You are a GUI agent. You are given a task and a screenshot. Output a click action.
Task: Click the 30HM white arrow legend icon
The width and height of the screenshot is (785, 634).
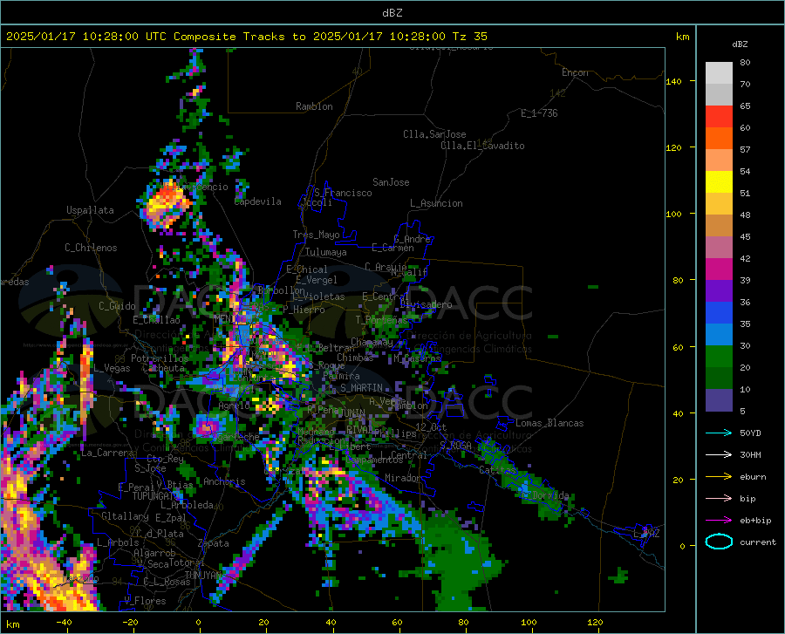coord(719,455)
